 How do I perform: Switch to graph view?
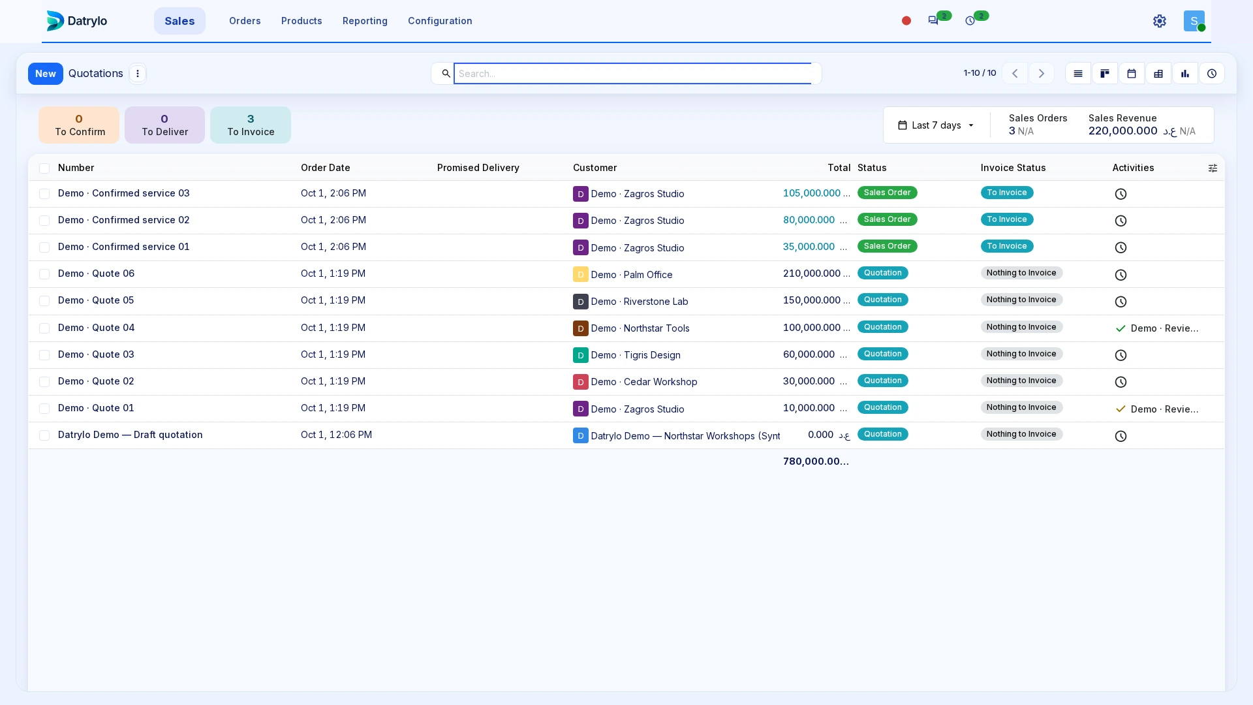1185,74
